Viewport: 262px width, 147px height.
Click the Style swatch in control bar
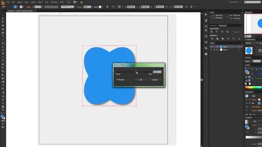tap(100, 7)
